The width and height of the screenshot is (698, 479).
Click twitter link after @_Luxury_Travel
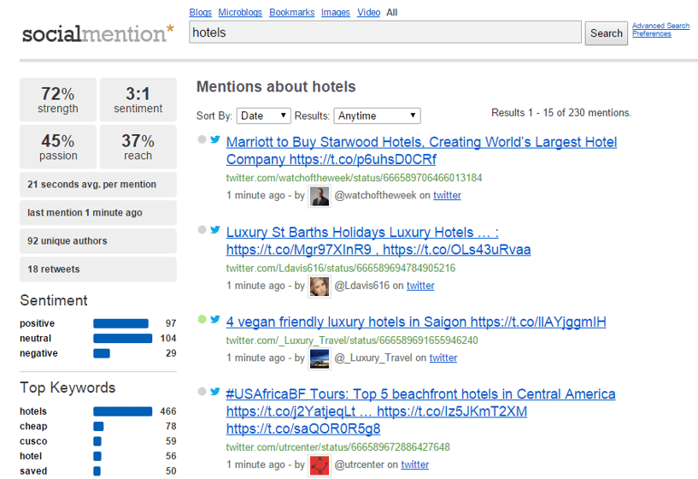pos(443,358)
